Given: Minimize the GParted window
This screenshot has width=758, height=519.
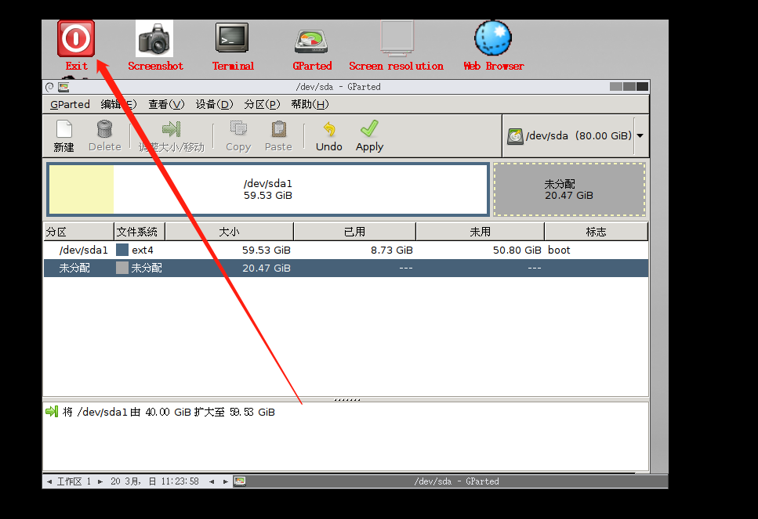Looking at the screenshot, I should pos(616,86).
